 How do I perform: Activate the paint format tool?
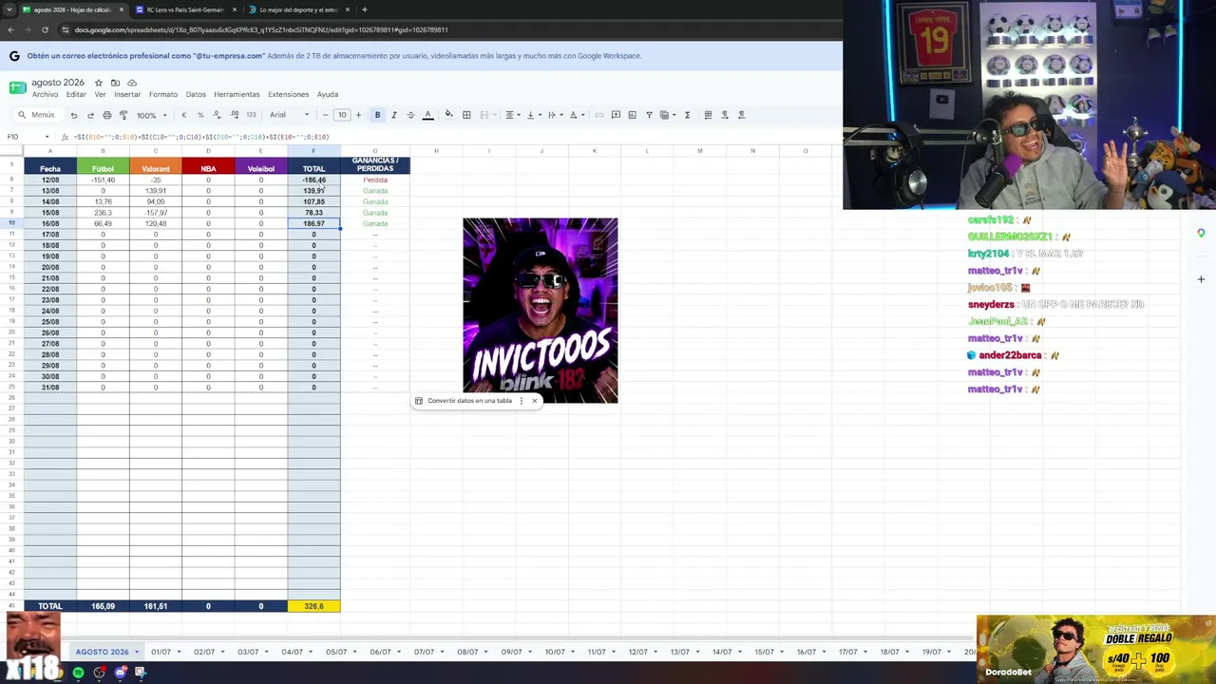click(x=123, y=115)
